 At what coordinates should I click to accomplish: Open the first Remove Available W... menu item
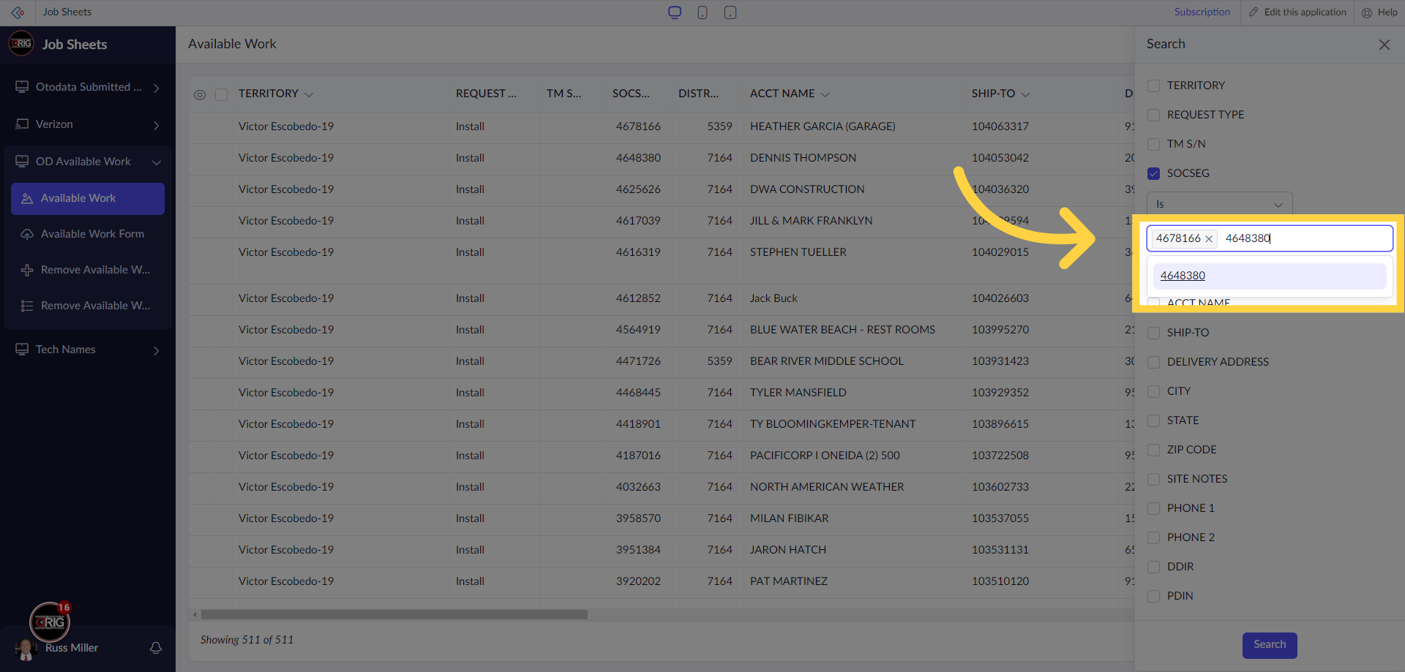click(x=88, y=271)
